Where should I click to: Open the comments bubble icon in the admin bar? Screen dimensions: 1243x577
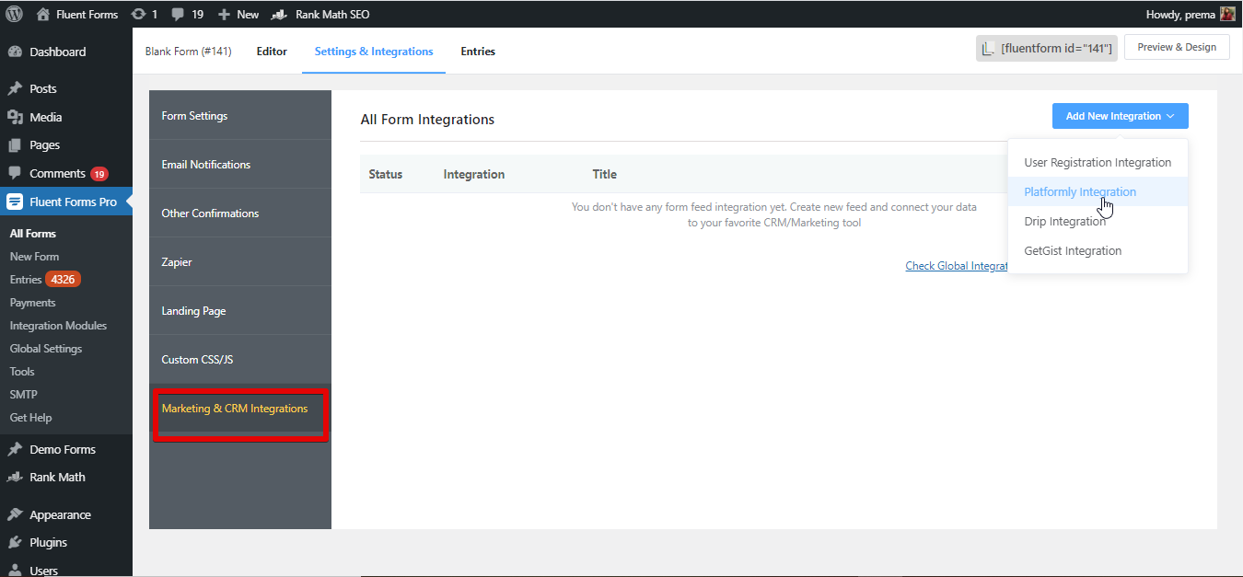(178, 15)
